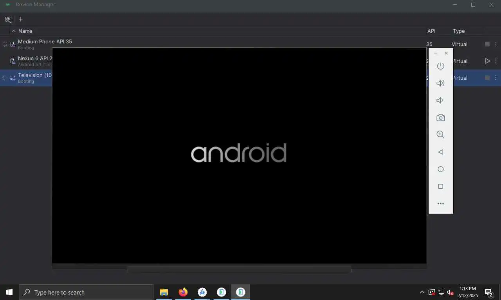This screenshot has height=300, width=501.
Task: Click the Nexus 6 device type icon
Action: point(13,61)
